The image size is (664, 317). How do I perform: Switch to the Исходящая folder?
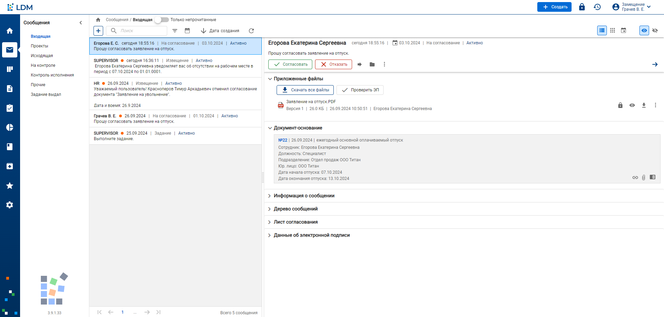[42, 55]
